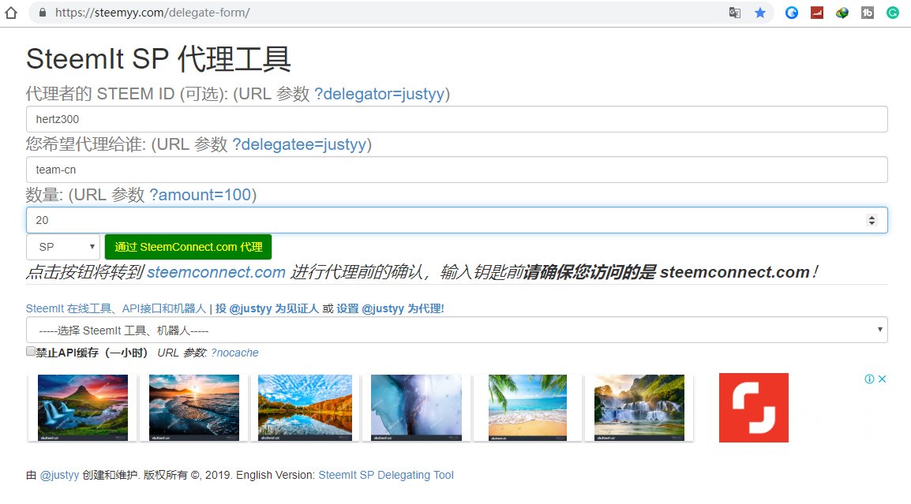Click the green SteemConnect.com delegate button
The width and height of the screenshot is (911, 504).
(188, 248)
